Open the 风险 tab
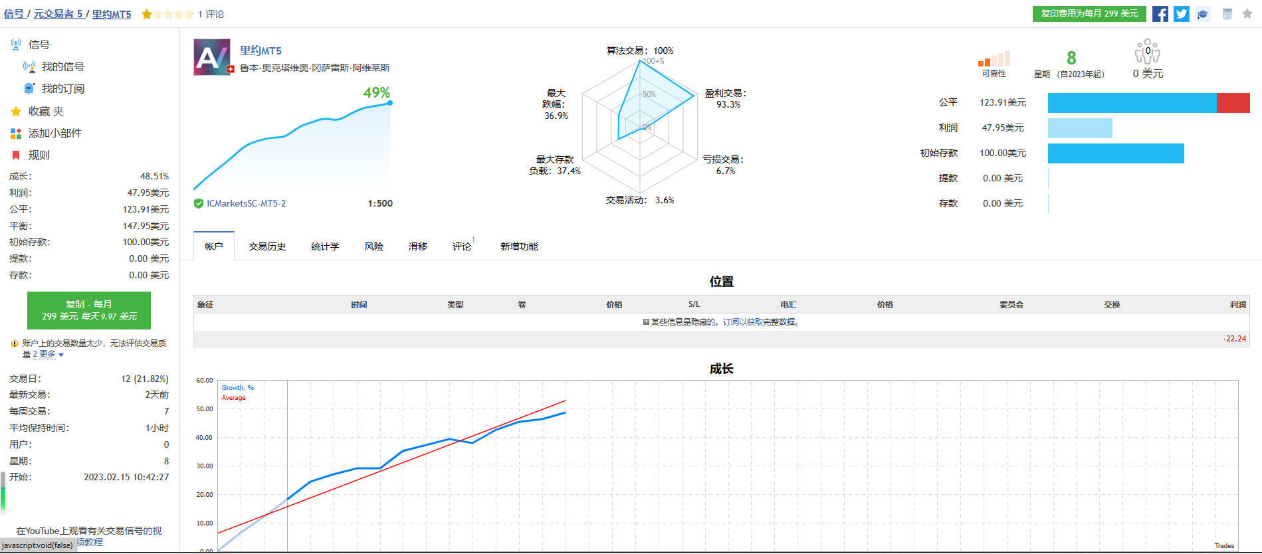The width and height of the screenshot is (1262, 554). tap(374, 246)
